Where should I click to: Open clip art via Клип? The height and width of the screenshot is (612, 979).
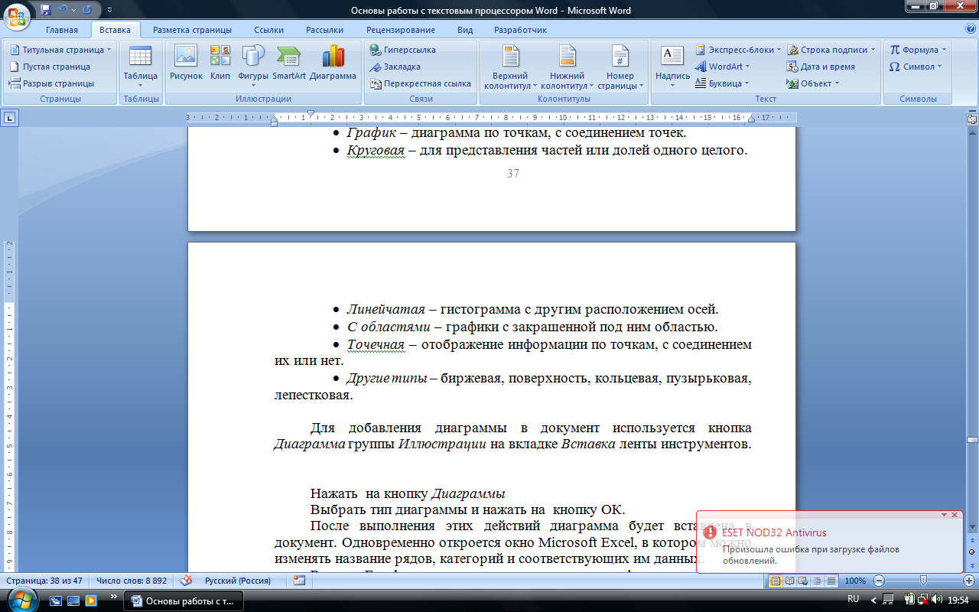(220, 63)
